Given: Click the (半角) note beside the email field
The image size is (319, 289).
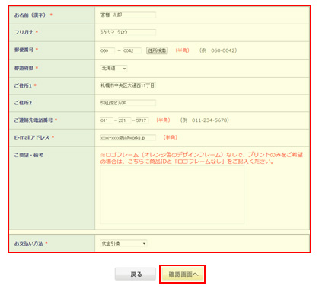Looking at the screenshot, I should (x=171, y=137).
